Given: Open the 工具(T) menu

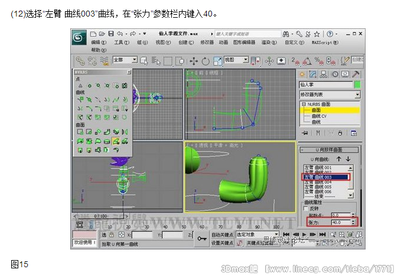Looking at the screenshot, I should [x=122, y=42].
